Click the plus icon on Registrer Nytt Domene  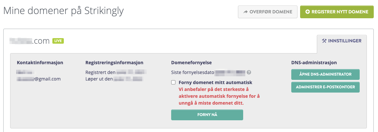308,12
